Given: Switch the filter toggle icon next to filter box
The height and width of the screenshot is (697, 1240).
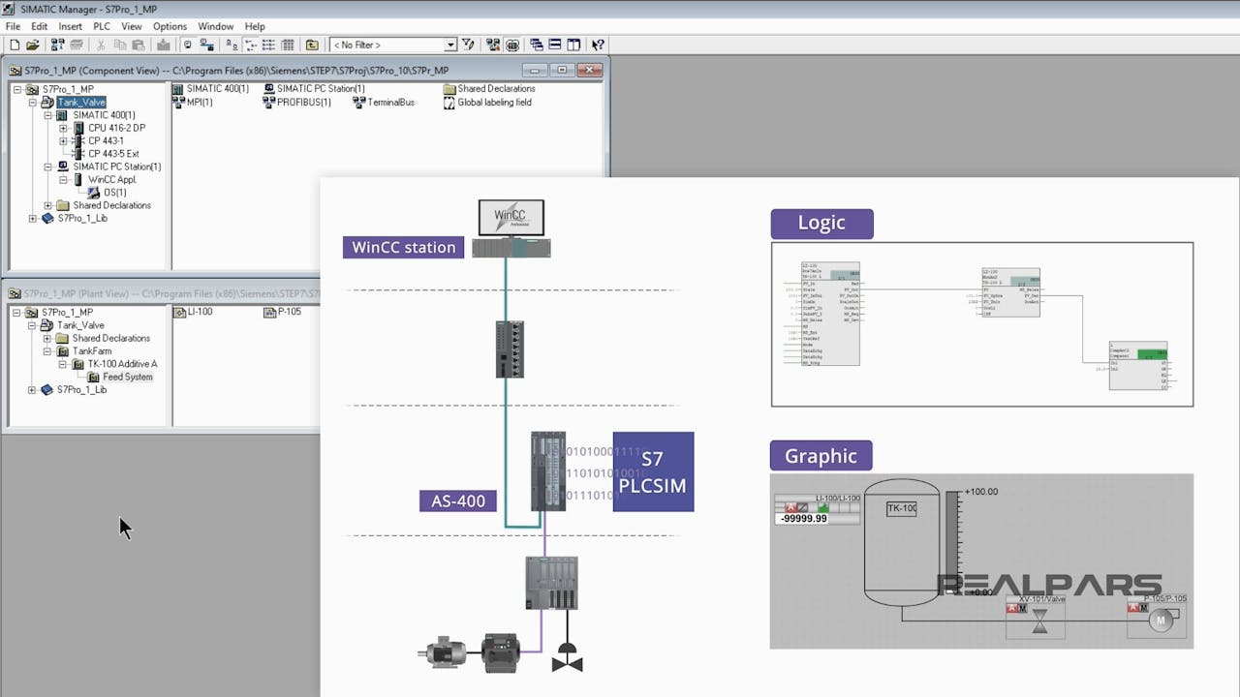Looking at the screenshot, I should point(469,45).
